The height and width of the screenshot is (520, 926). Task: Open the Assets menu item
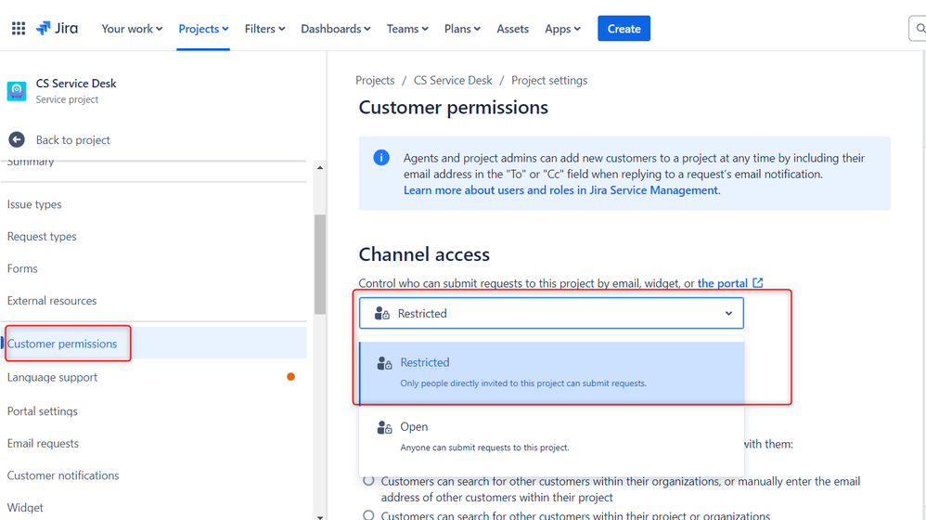click(512, 29)
